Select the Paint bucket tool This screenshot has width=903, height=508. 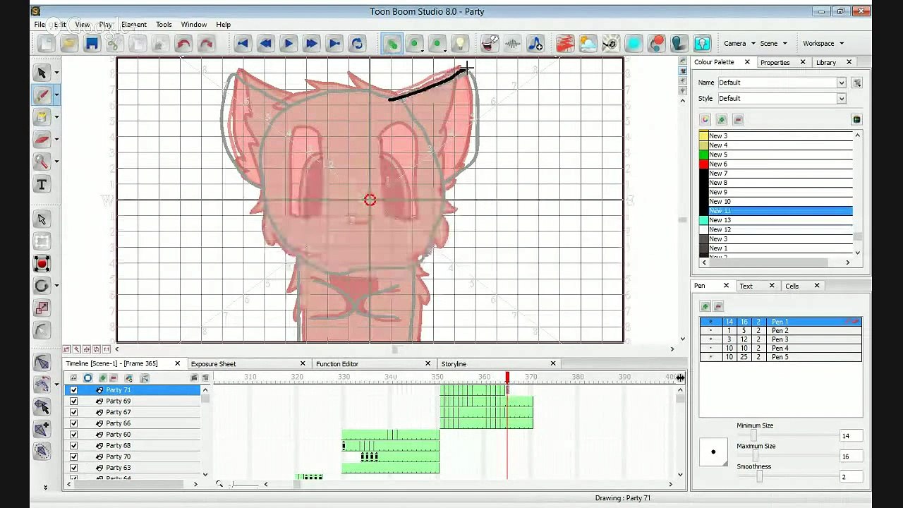point(42,117)
